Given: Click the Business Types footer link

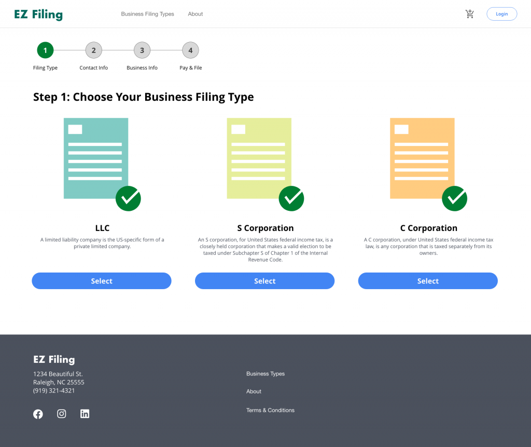Looking at the screenshot, I should (265, 374).
